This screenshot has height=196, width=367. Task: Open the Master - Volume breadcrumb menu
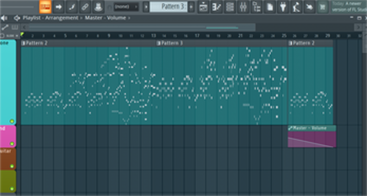[x=105, y=18]
